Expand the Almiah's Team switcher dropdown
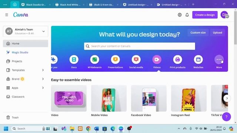This screenshot has height=133, width=237. coord(44,31)
